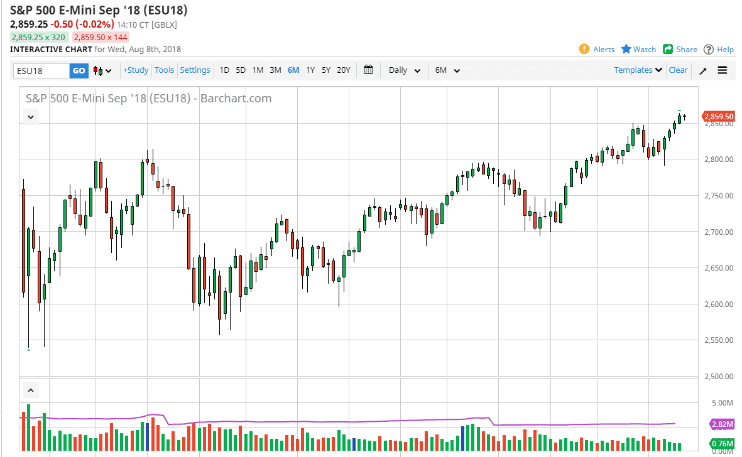Open the Tools menu
The height and width of the screenshot is (457, 742).
coord(164,70)
